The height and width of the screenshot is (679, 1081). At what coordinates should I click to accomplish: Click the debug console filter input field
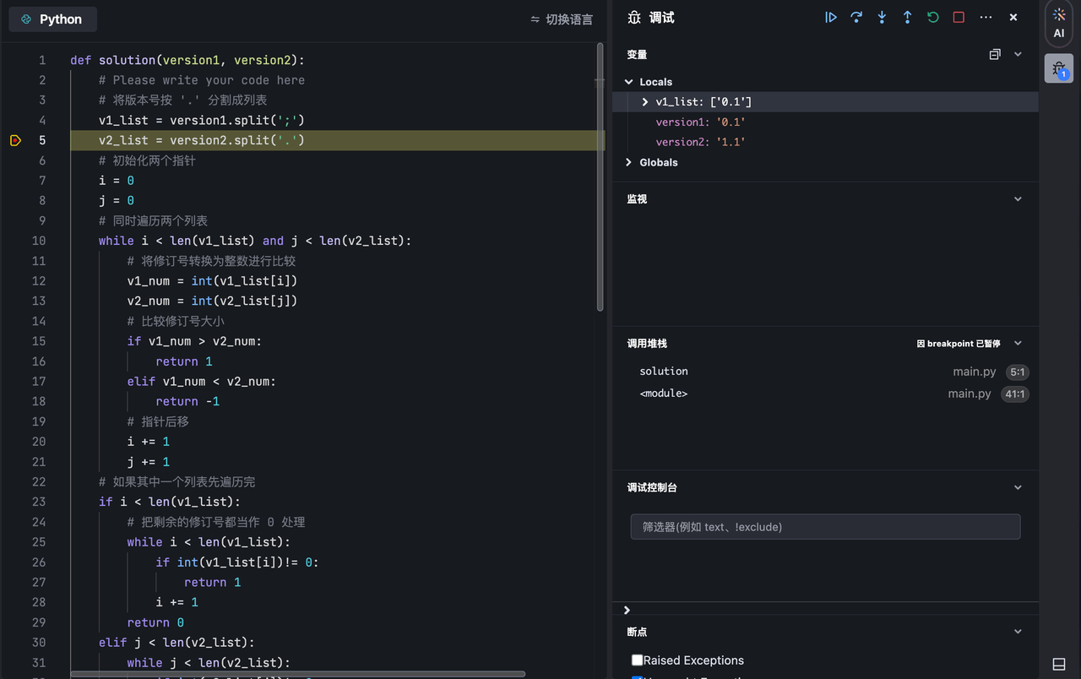point(825,527)
